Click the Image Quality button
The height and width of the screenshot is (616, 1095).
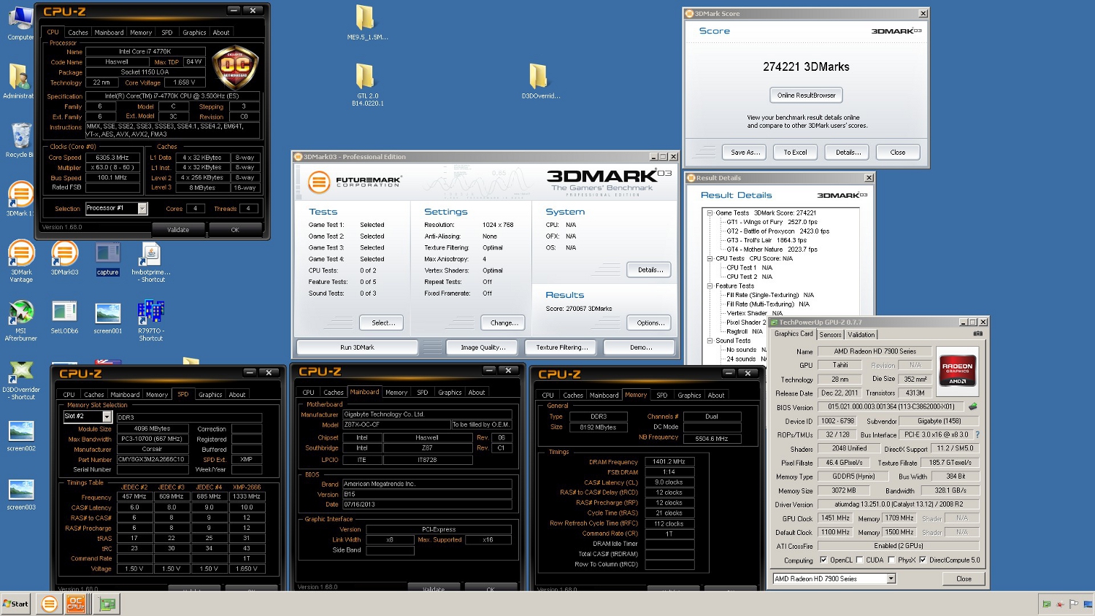coord(483,347)
